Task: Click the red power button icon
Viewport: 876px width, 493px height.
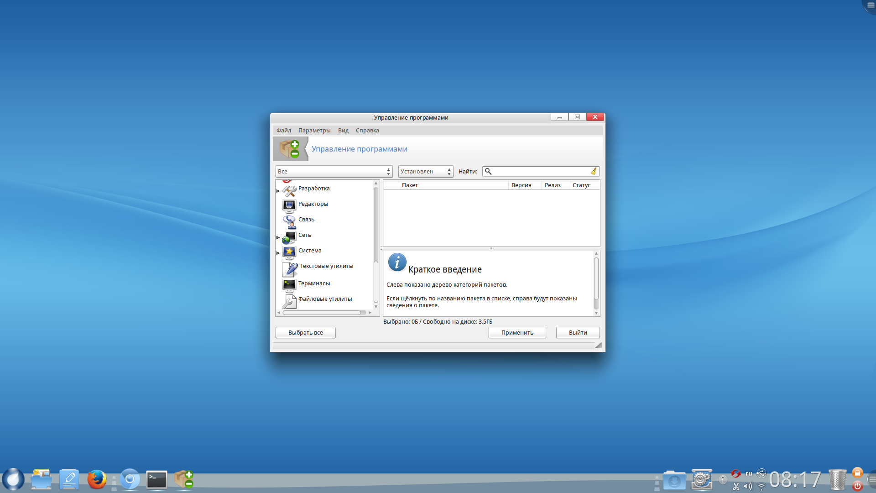Action: pos(857,487)
